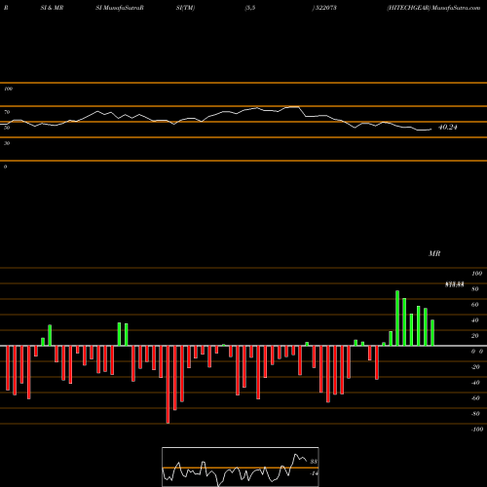Click the 60 label on the MR axis

pyautogui.click(x=475, y=305)
